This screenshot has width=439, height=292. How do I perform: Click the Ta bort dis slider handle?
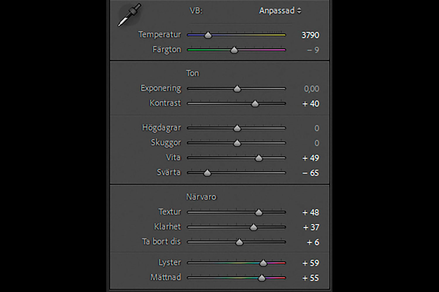point(239,242)
